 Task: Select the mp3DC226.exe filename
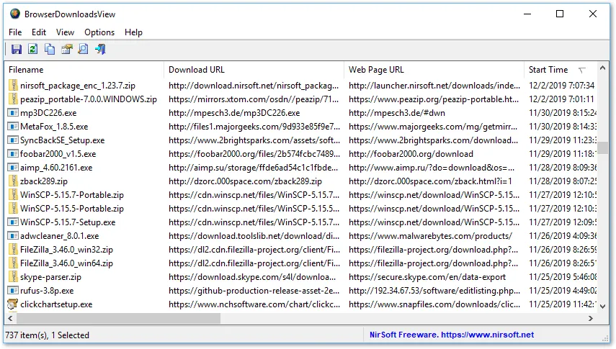coord(48,113)
